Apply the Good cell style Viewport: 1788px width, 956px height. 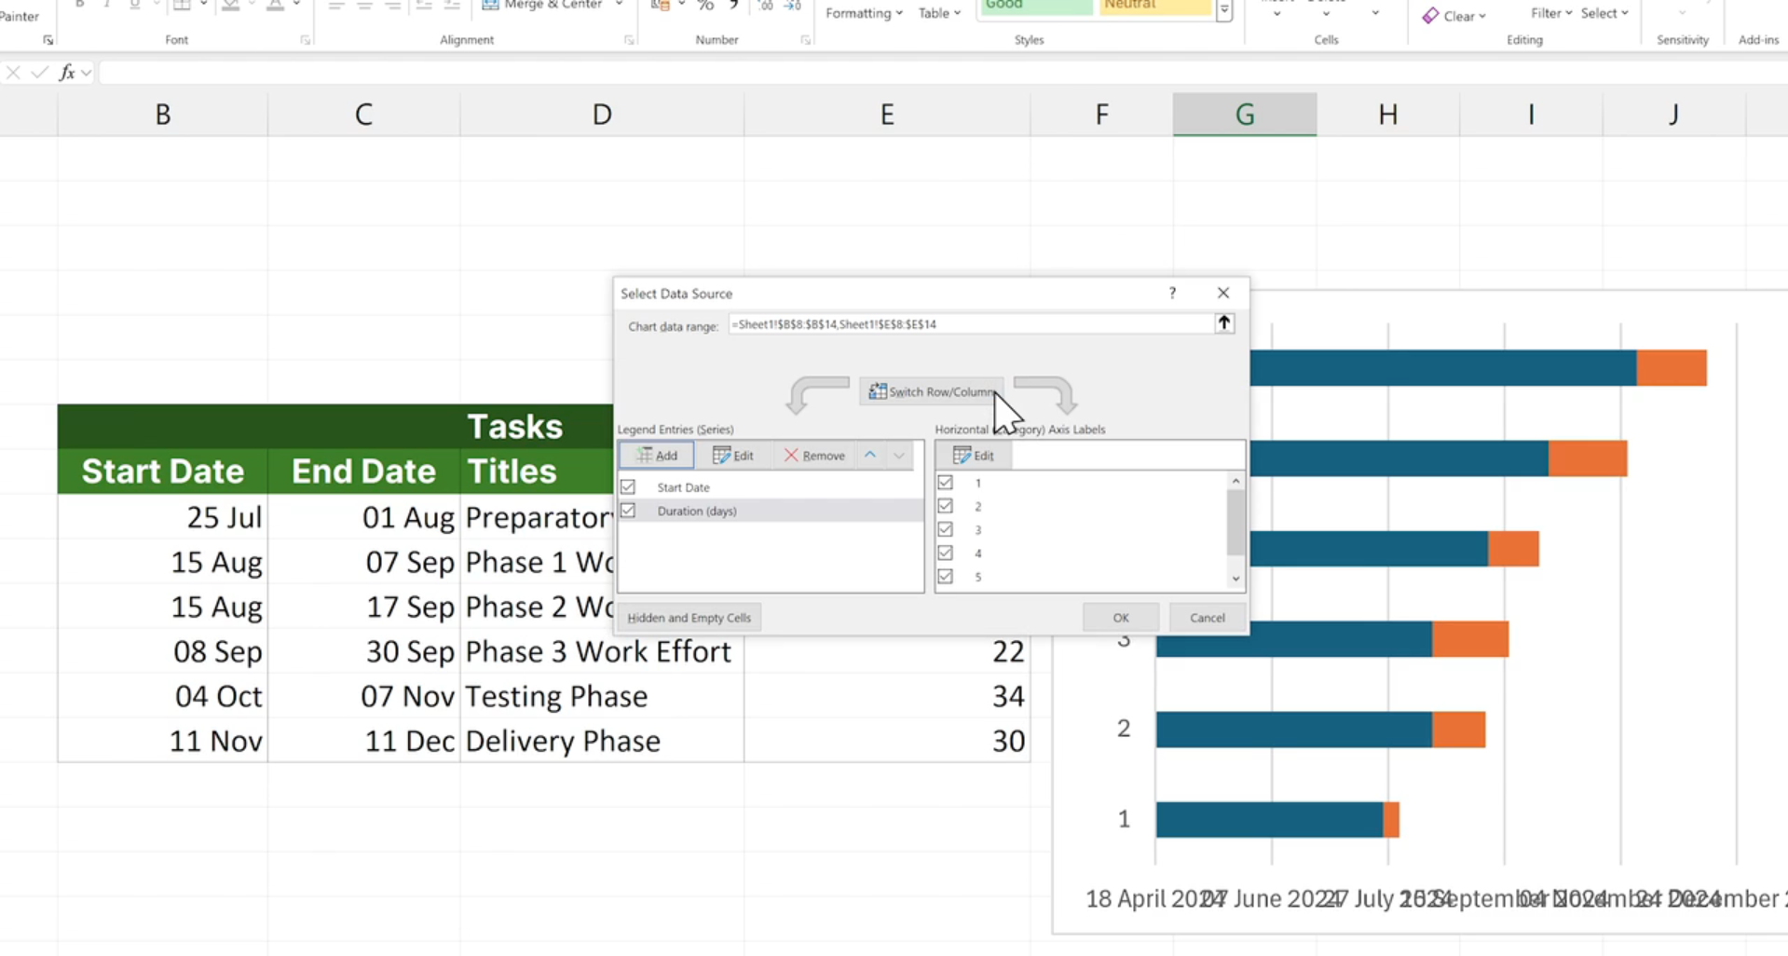click(x=1035, y=6)
